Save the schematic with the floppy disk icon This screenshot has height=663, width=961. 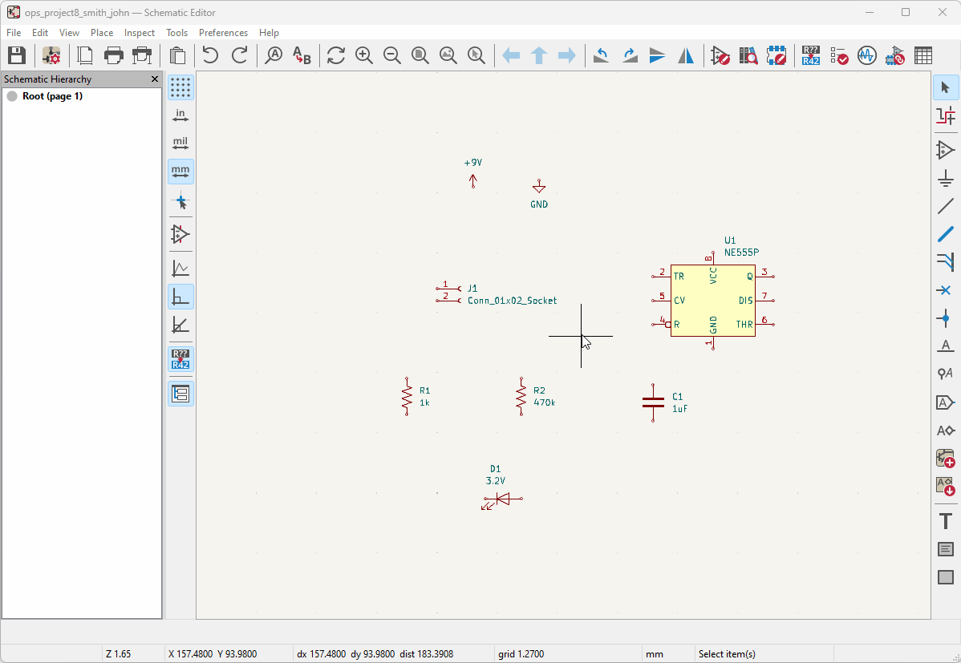click(x=17, y=55)
